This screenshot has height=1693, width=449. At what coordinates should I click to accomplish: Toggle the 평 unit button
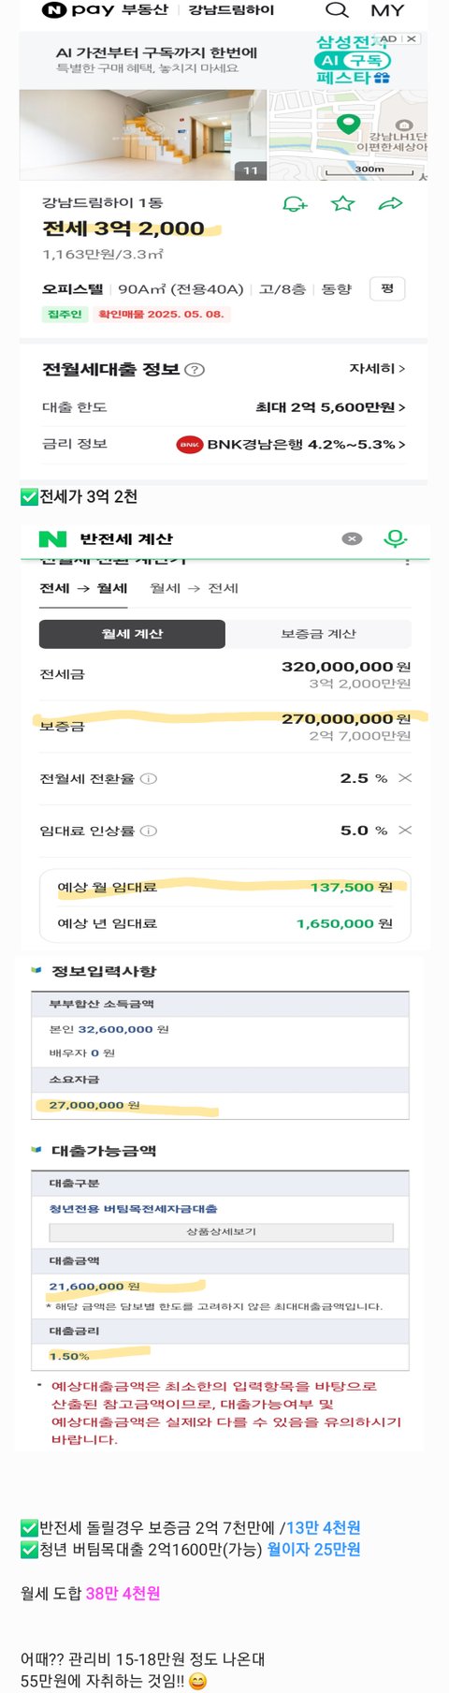coord(387,289)
